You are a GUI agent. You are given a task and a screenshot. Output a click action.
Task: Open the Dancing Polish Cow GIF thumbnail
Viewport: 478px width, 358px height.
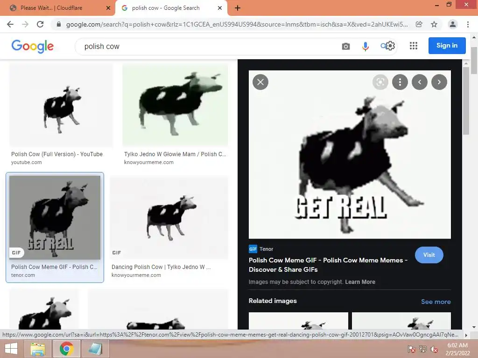pos(169,218)
